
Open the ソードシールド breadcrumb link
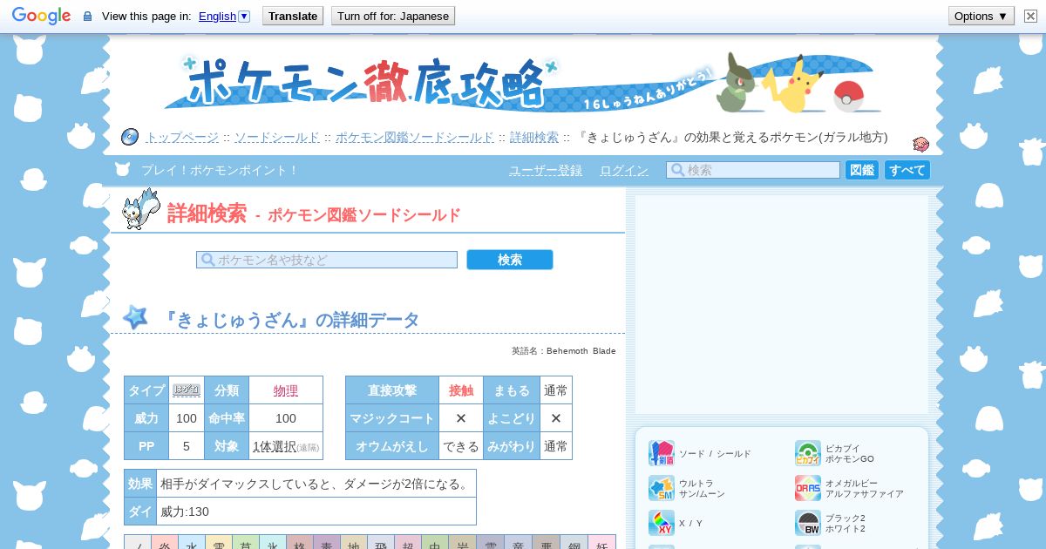pyautogui.click(x=276, y=137)
